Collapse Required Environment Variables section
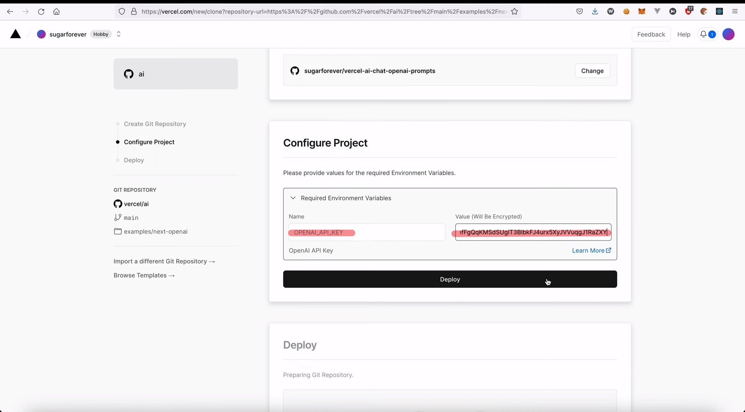This screenshot has height=412, width=745. tap(293, 198)
